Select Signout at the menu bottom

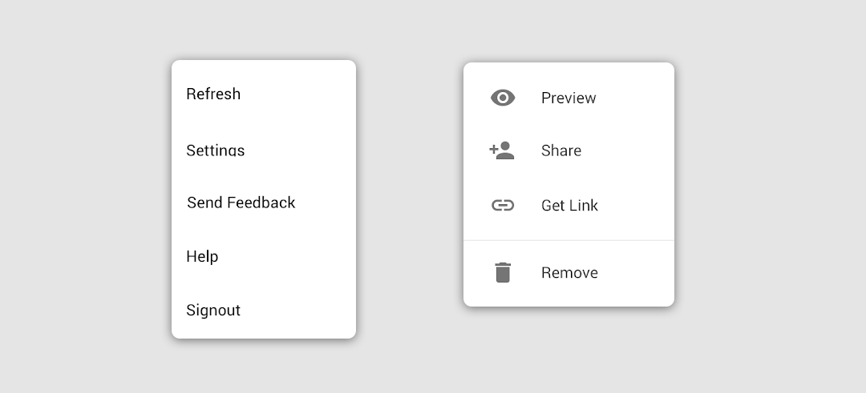(x=213, y=310)
